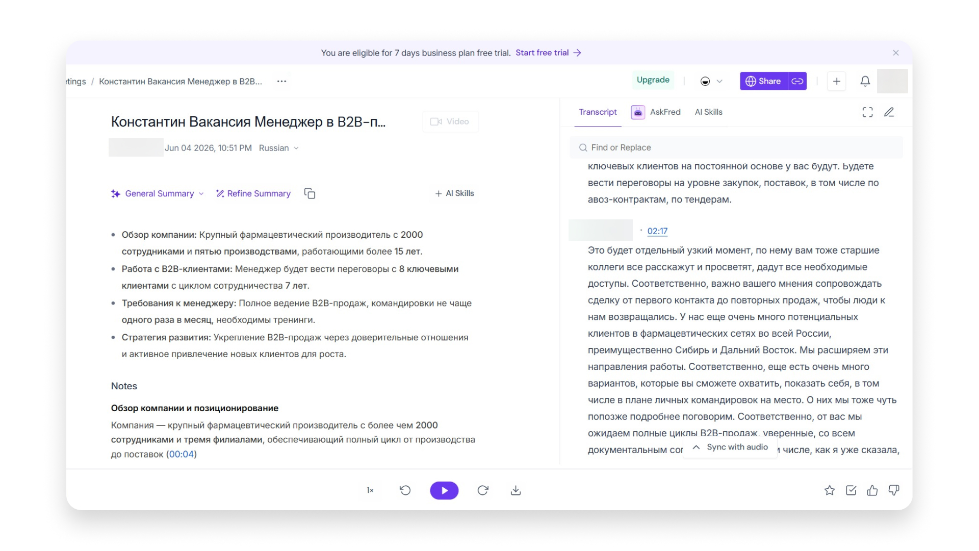The image size is (979, 551).
Task: Give thumbs up feedback
Action: (x=872, y=490)
